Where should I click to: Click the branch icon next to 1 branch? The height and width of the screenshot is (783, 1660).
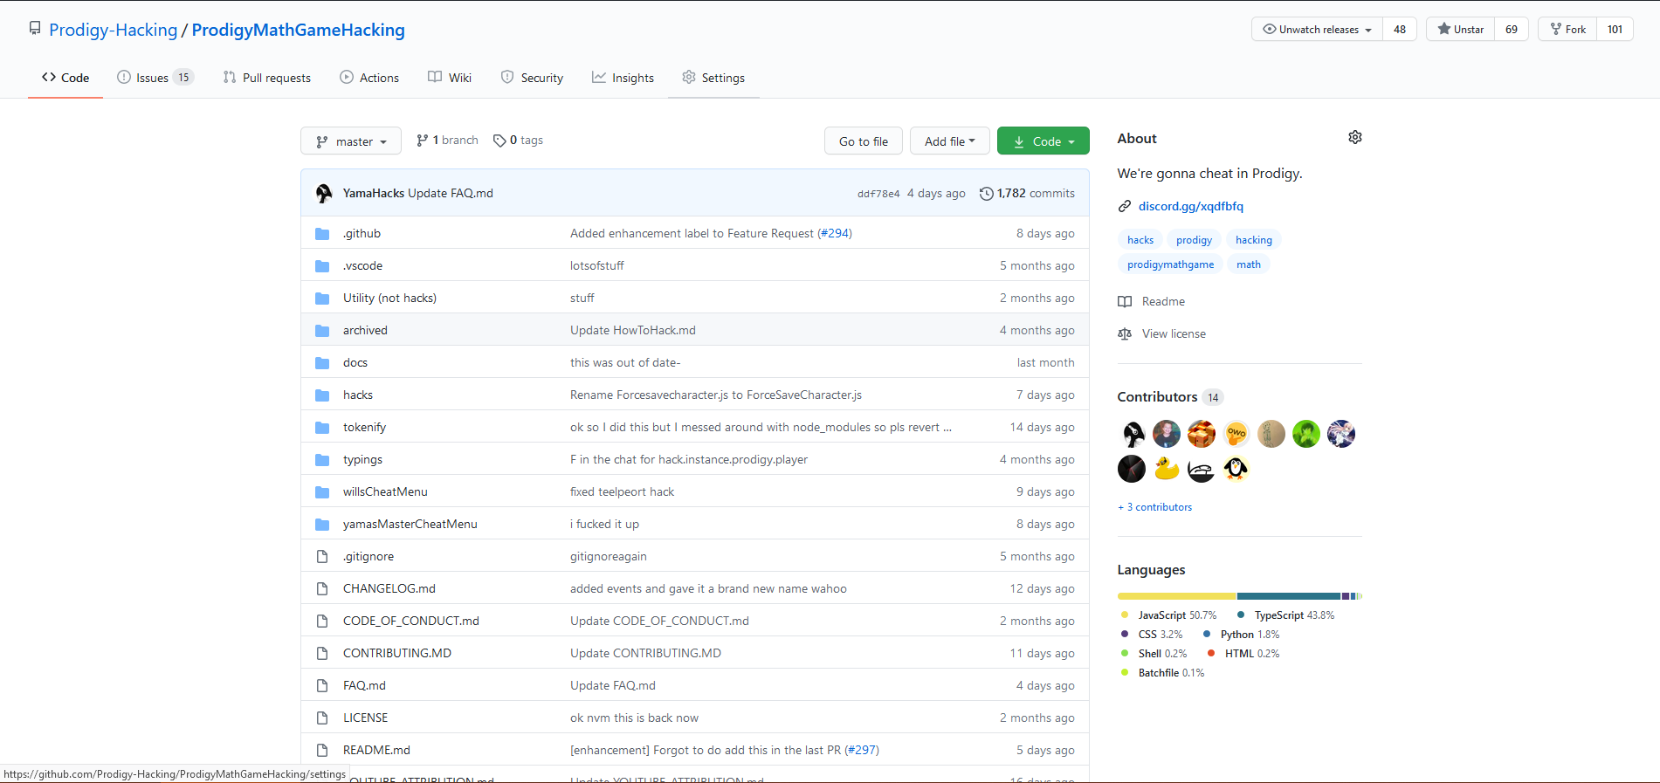coord(423,141)
